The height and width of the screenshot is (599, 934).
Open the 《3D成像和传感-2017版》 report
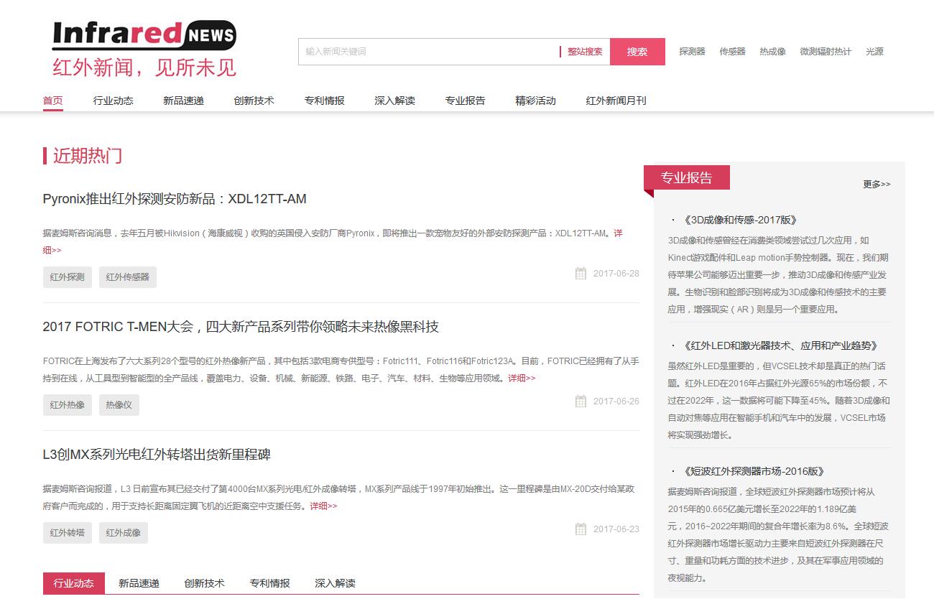[x=739, y=220]
